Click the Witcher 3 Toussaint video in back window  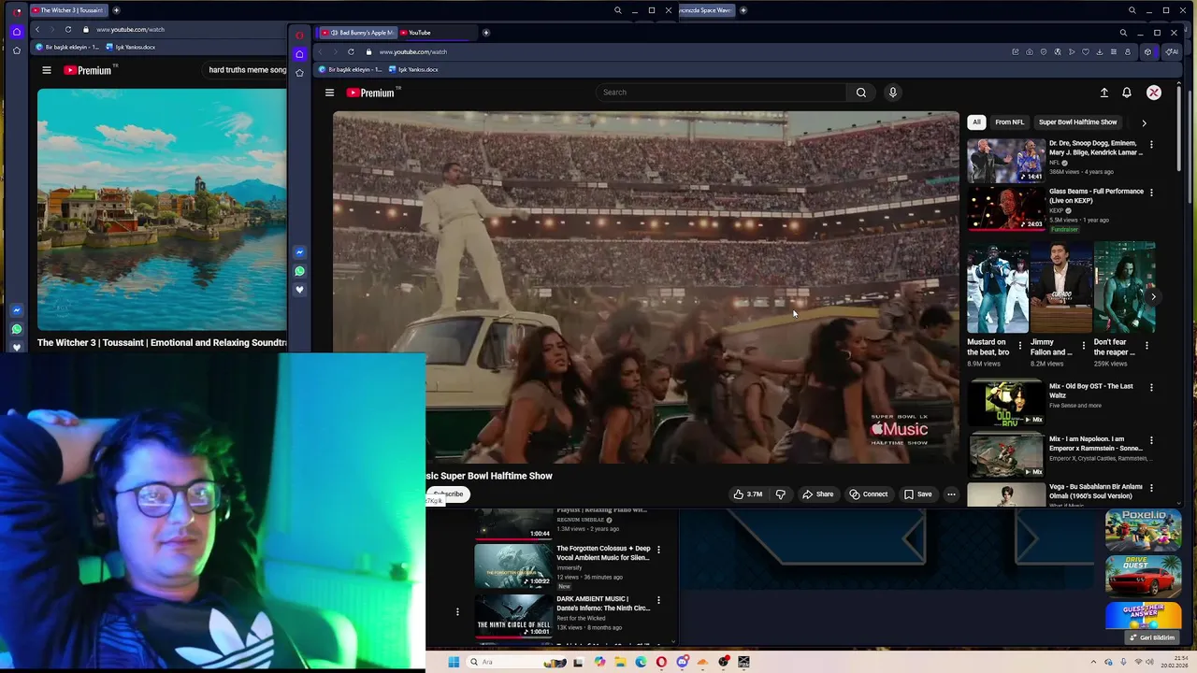162,209
